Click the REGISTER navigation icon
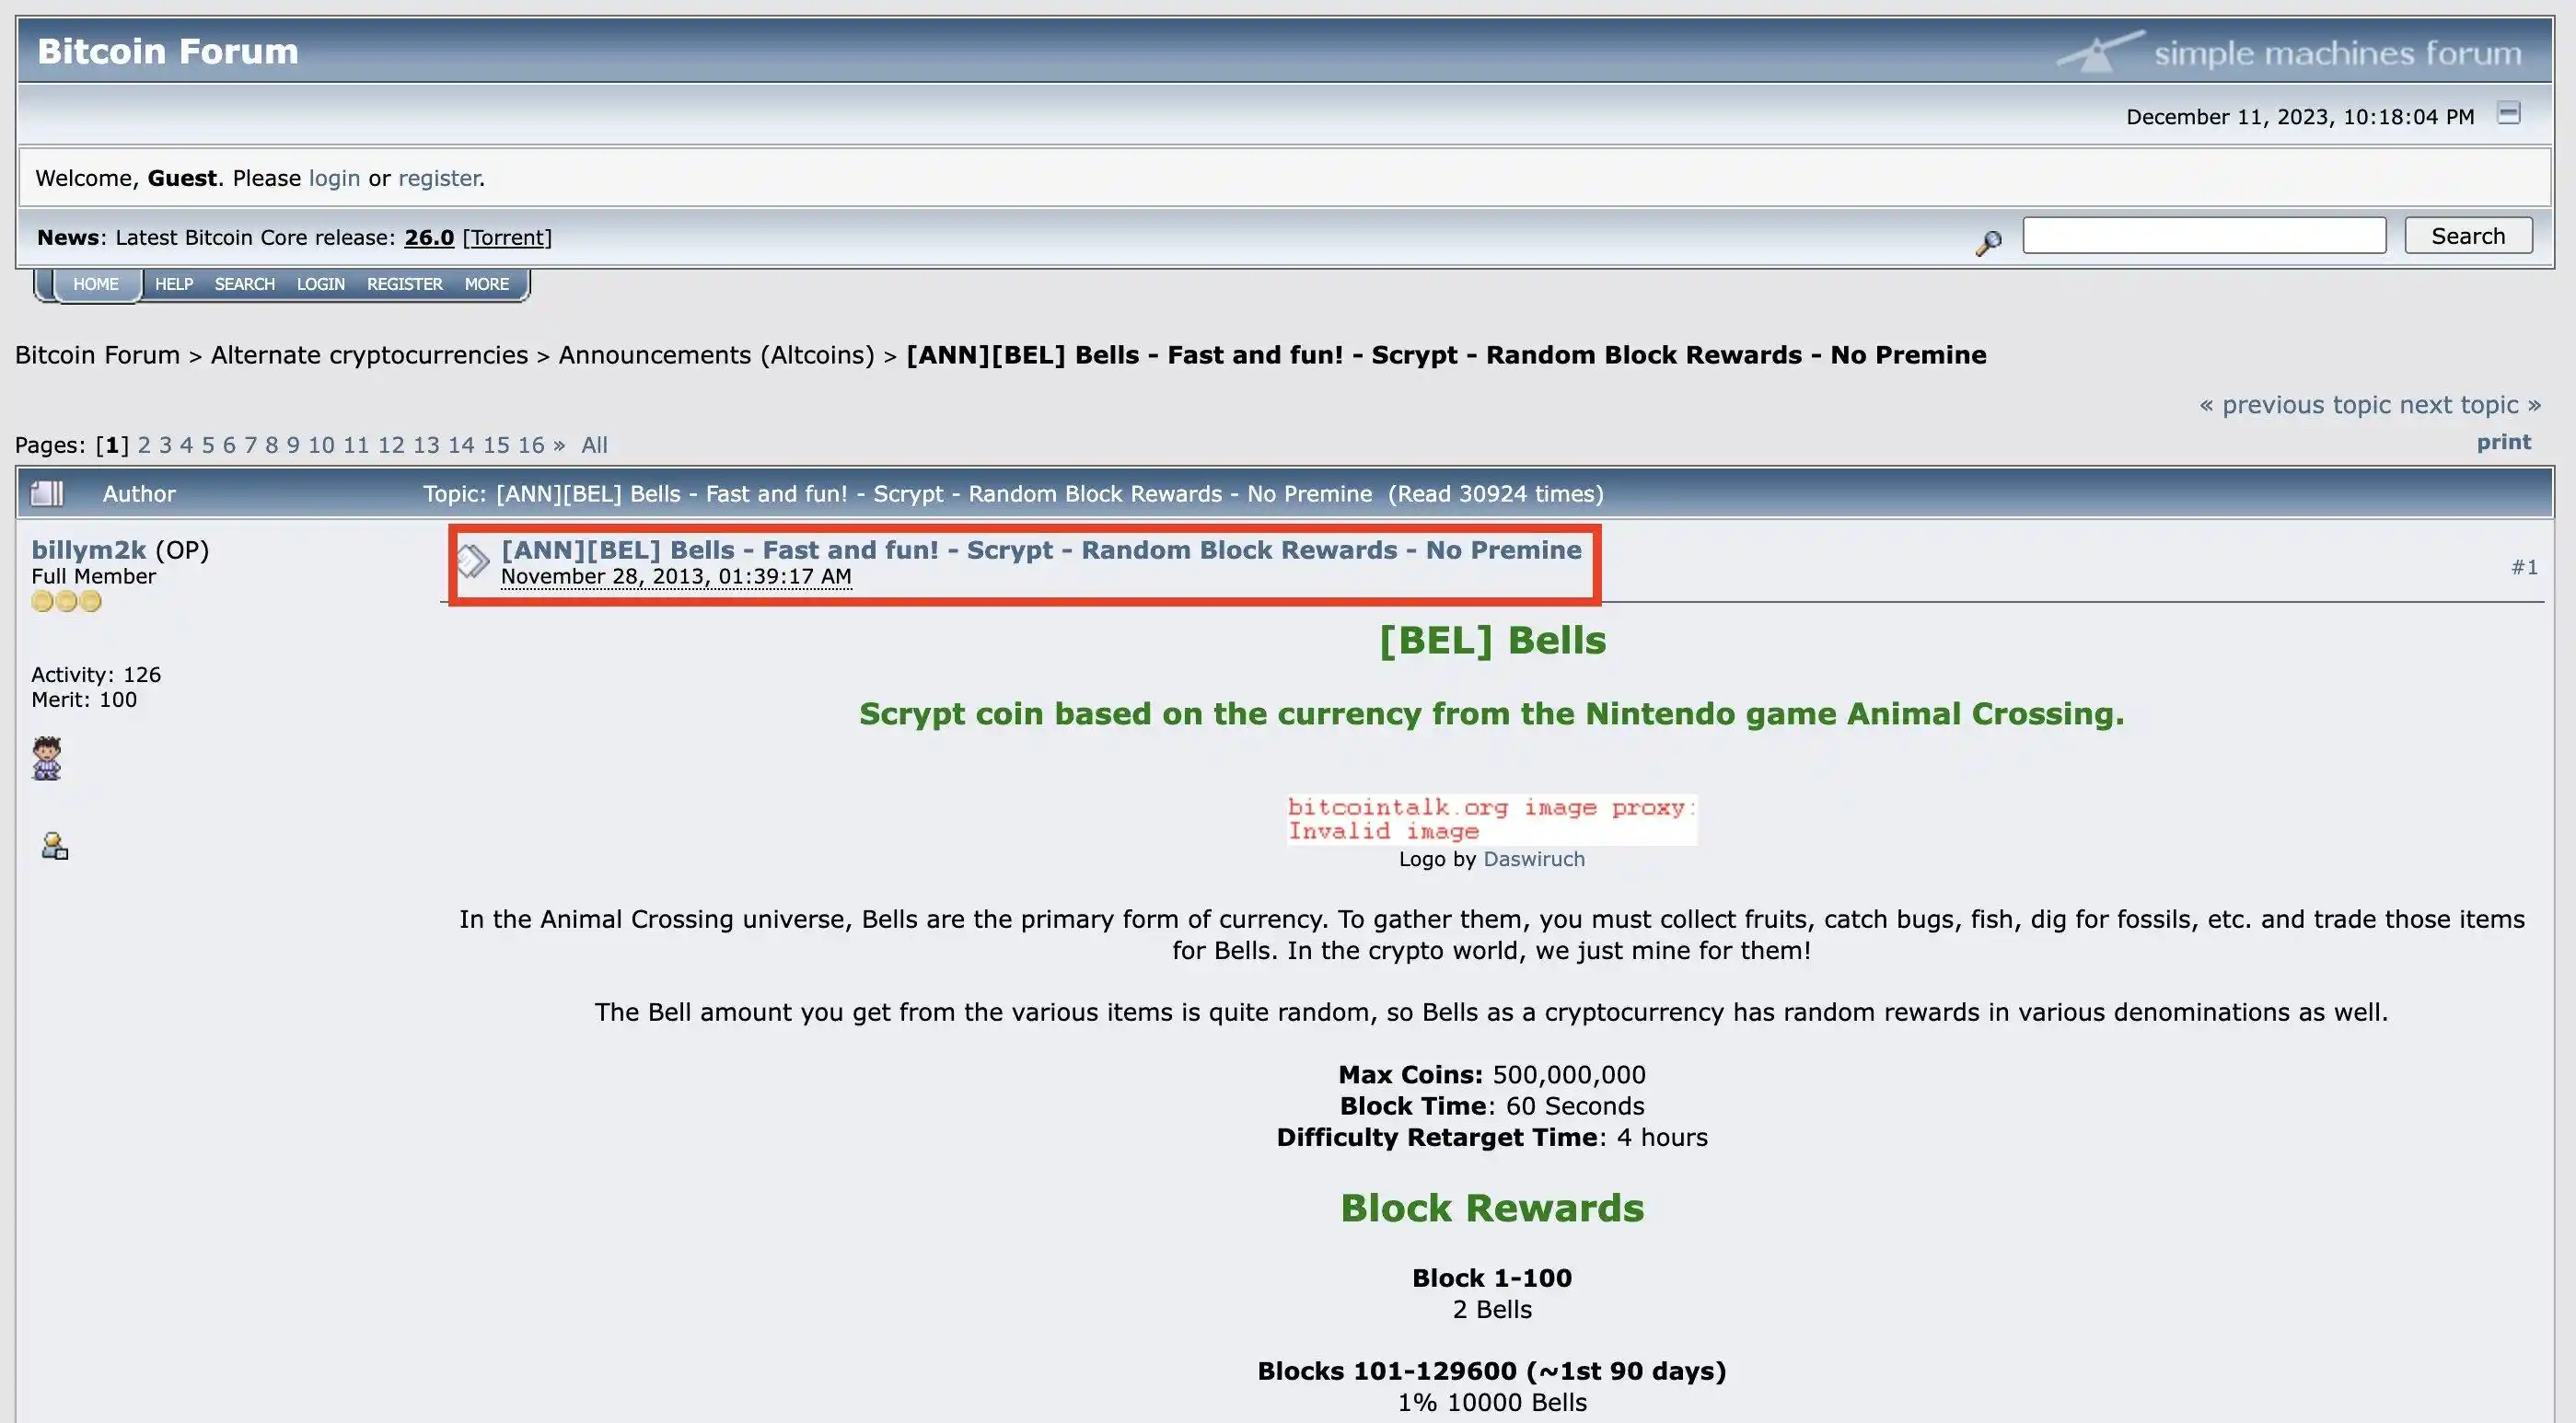Viewport: 2576px width, 1423px height. coord(403,283)
